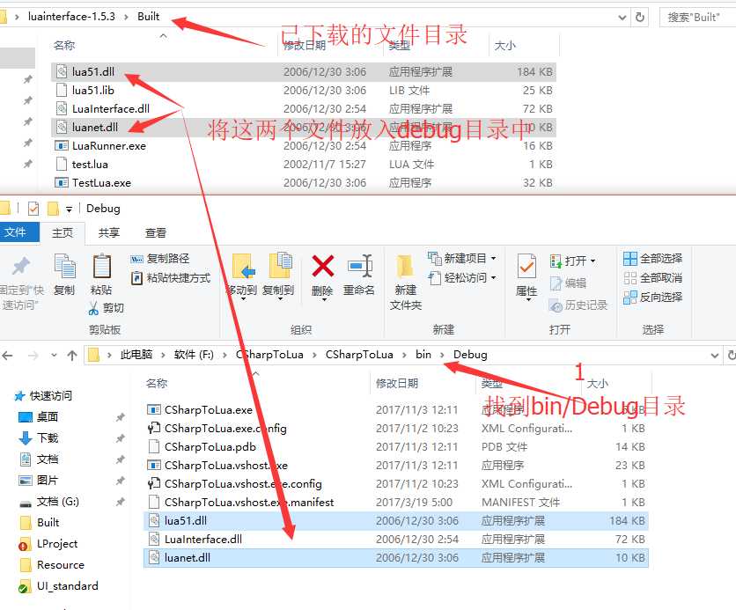Click Select All in the ribbon
736x610 pixels.
(x=653, y=259)
